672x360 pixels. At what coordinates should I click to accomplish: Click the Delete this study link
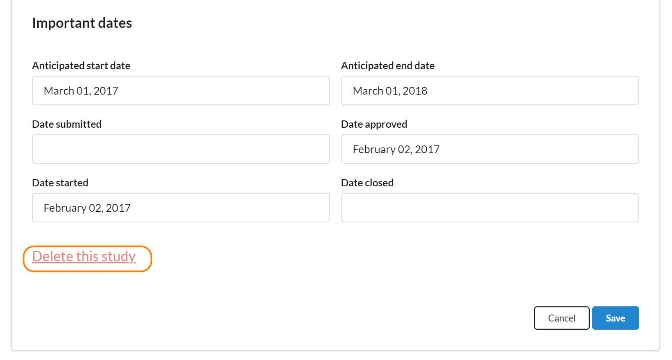click(x=84, y=256)
